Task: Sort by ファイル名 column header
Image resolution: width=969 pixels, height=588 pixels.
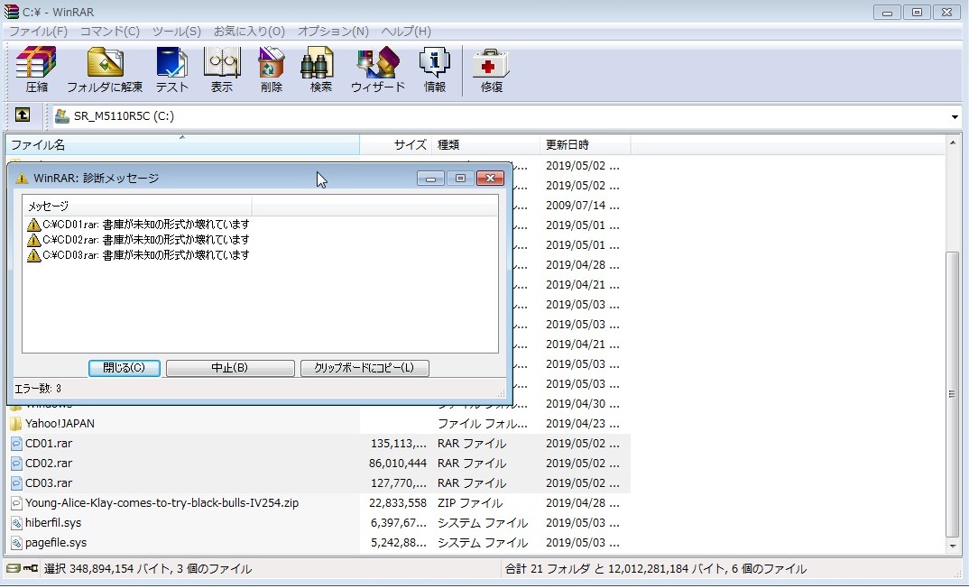Action: (x=182, y=144)
